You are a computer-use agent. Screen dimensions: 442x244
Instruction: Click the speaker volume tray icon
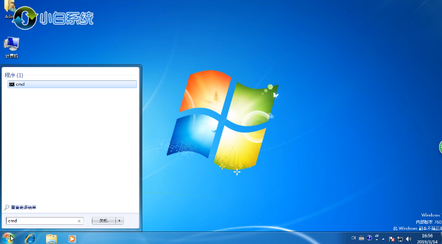(x=408, y=239)
